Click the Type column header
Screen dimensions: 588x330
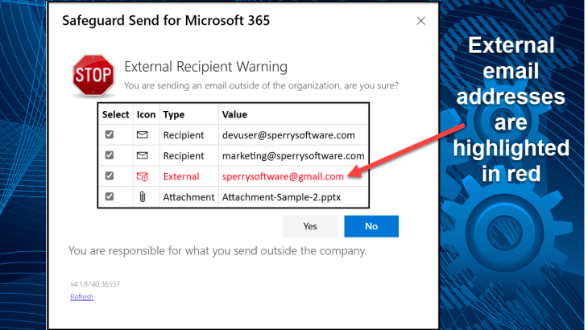tap(174, 115)
